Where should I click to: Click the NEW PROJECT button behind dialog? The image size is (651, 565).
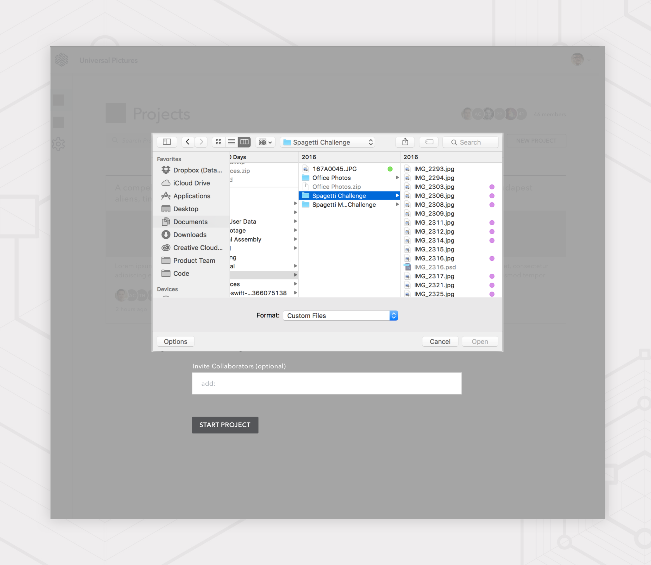[536, 141]
